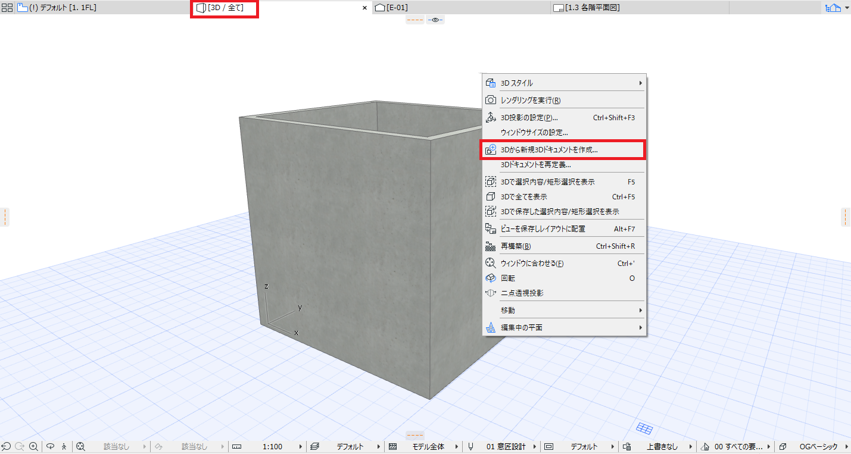Activate the explore walk-mode person icon
This screenshot has height=454, width=851.
64,446
